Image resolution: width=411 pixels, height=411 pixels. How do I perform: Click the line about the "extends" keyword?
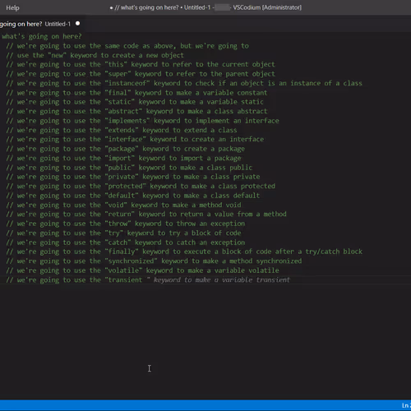click(122, 130)
